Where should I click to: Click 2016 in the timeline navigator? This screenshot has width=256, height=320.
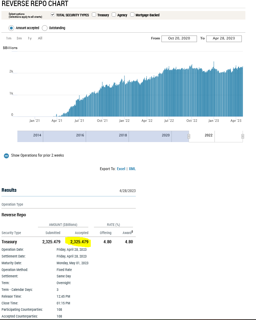pyautogui.click(x=80, y=135)
